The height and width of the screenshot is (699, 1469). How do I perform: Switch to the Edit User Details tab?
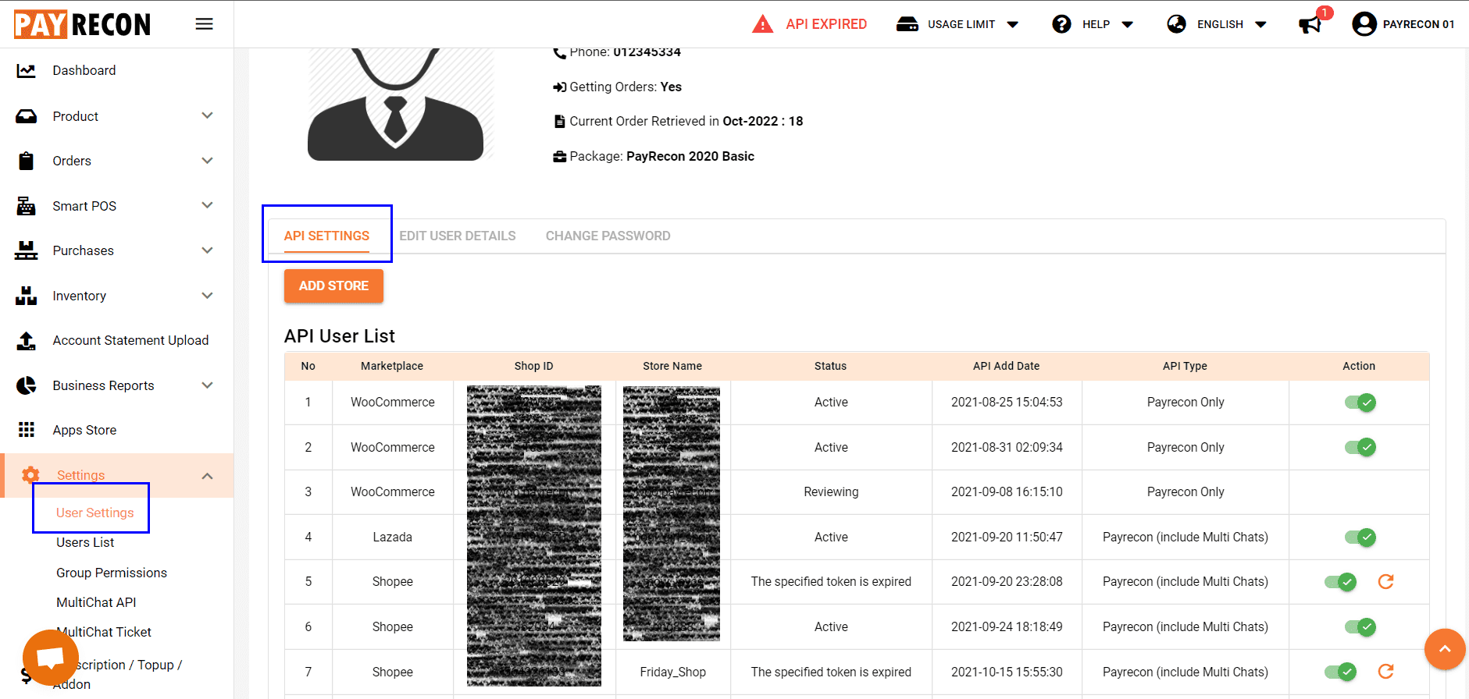click(458, 236)
